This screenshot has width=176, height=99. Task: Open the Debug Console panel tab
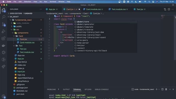click(101, 89)
